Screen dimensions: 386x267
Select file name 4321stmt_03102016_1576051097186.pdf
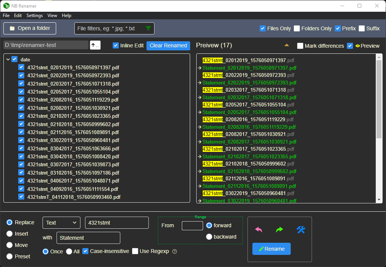tap(73, 173)
